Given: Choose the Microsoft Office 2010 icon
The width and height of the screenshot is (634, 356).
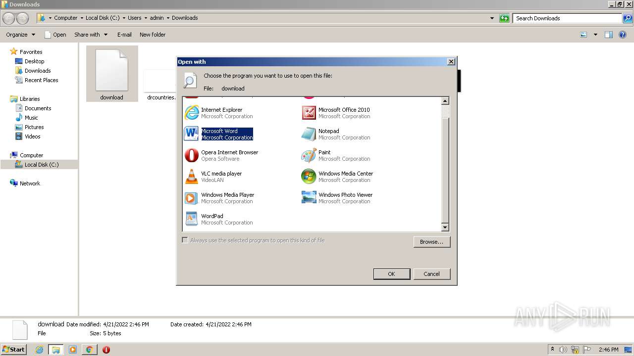Looking at the screenshot, I should [x=309, y=113].
